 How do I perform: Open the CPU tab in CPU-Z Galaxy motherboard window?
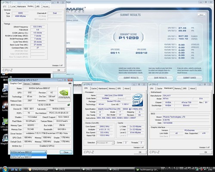[152, 89]
